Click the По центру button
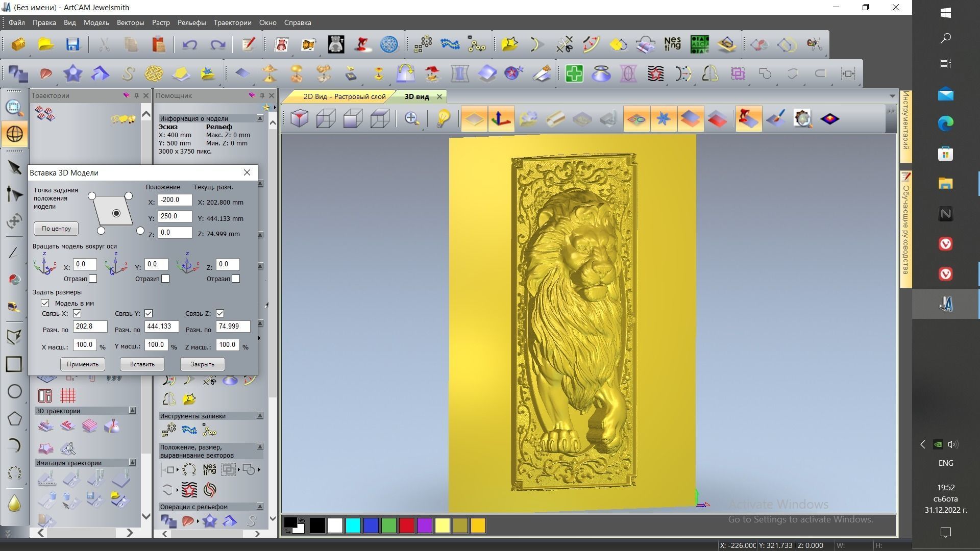 56,229
